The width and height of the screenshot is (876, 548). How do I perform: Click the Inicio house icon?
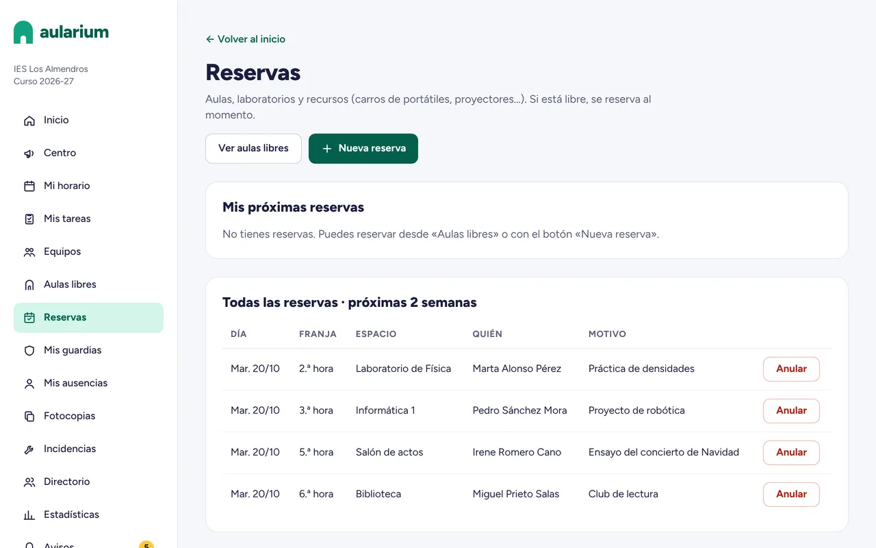(x=29, y=121)
